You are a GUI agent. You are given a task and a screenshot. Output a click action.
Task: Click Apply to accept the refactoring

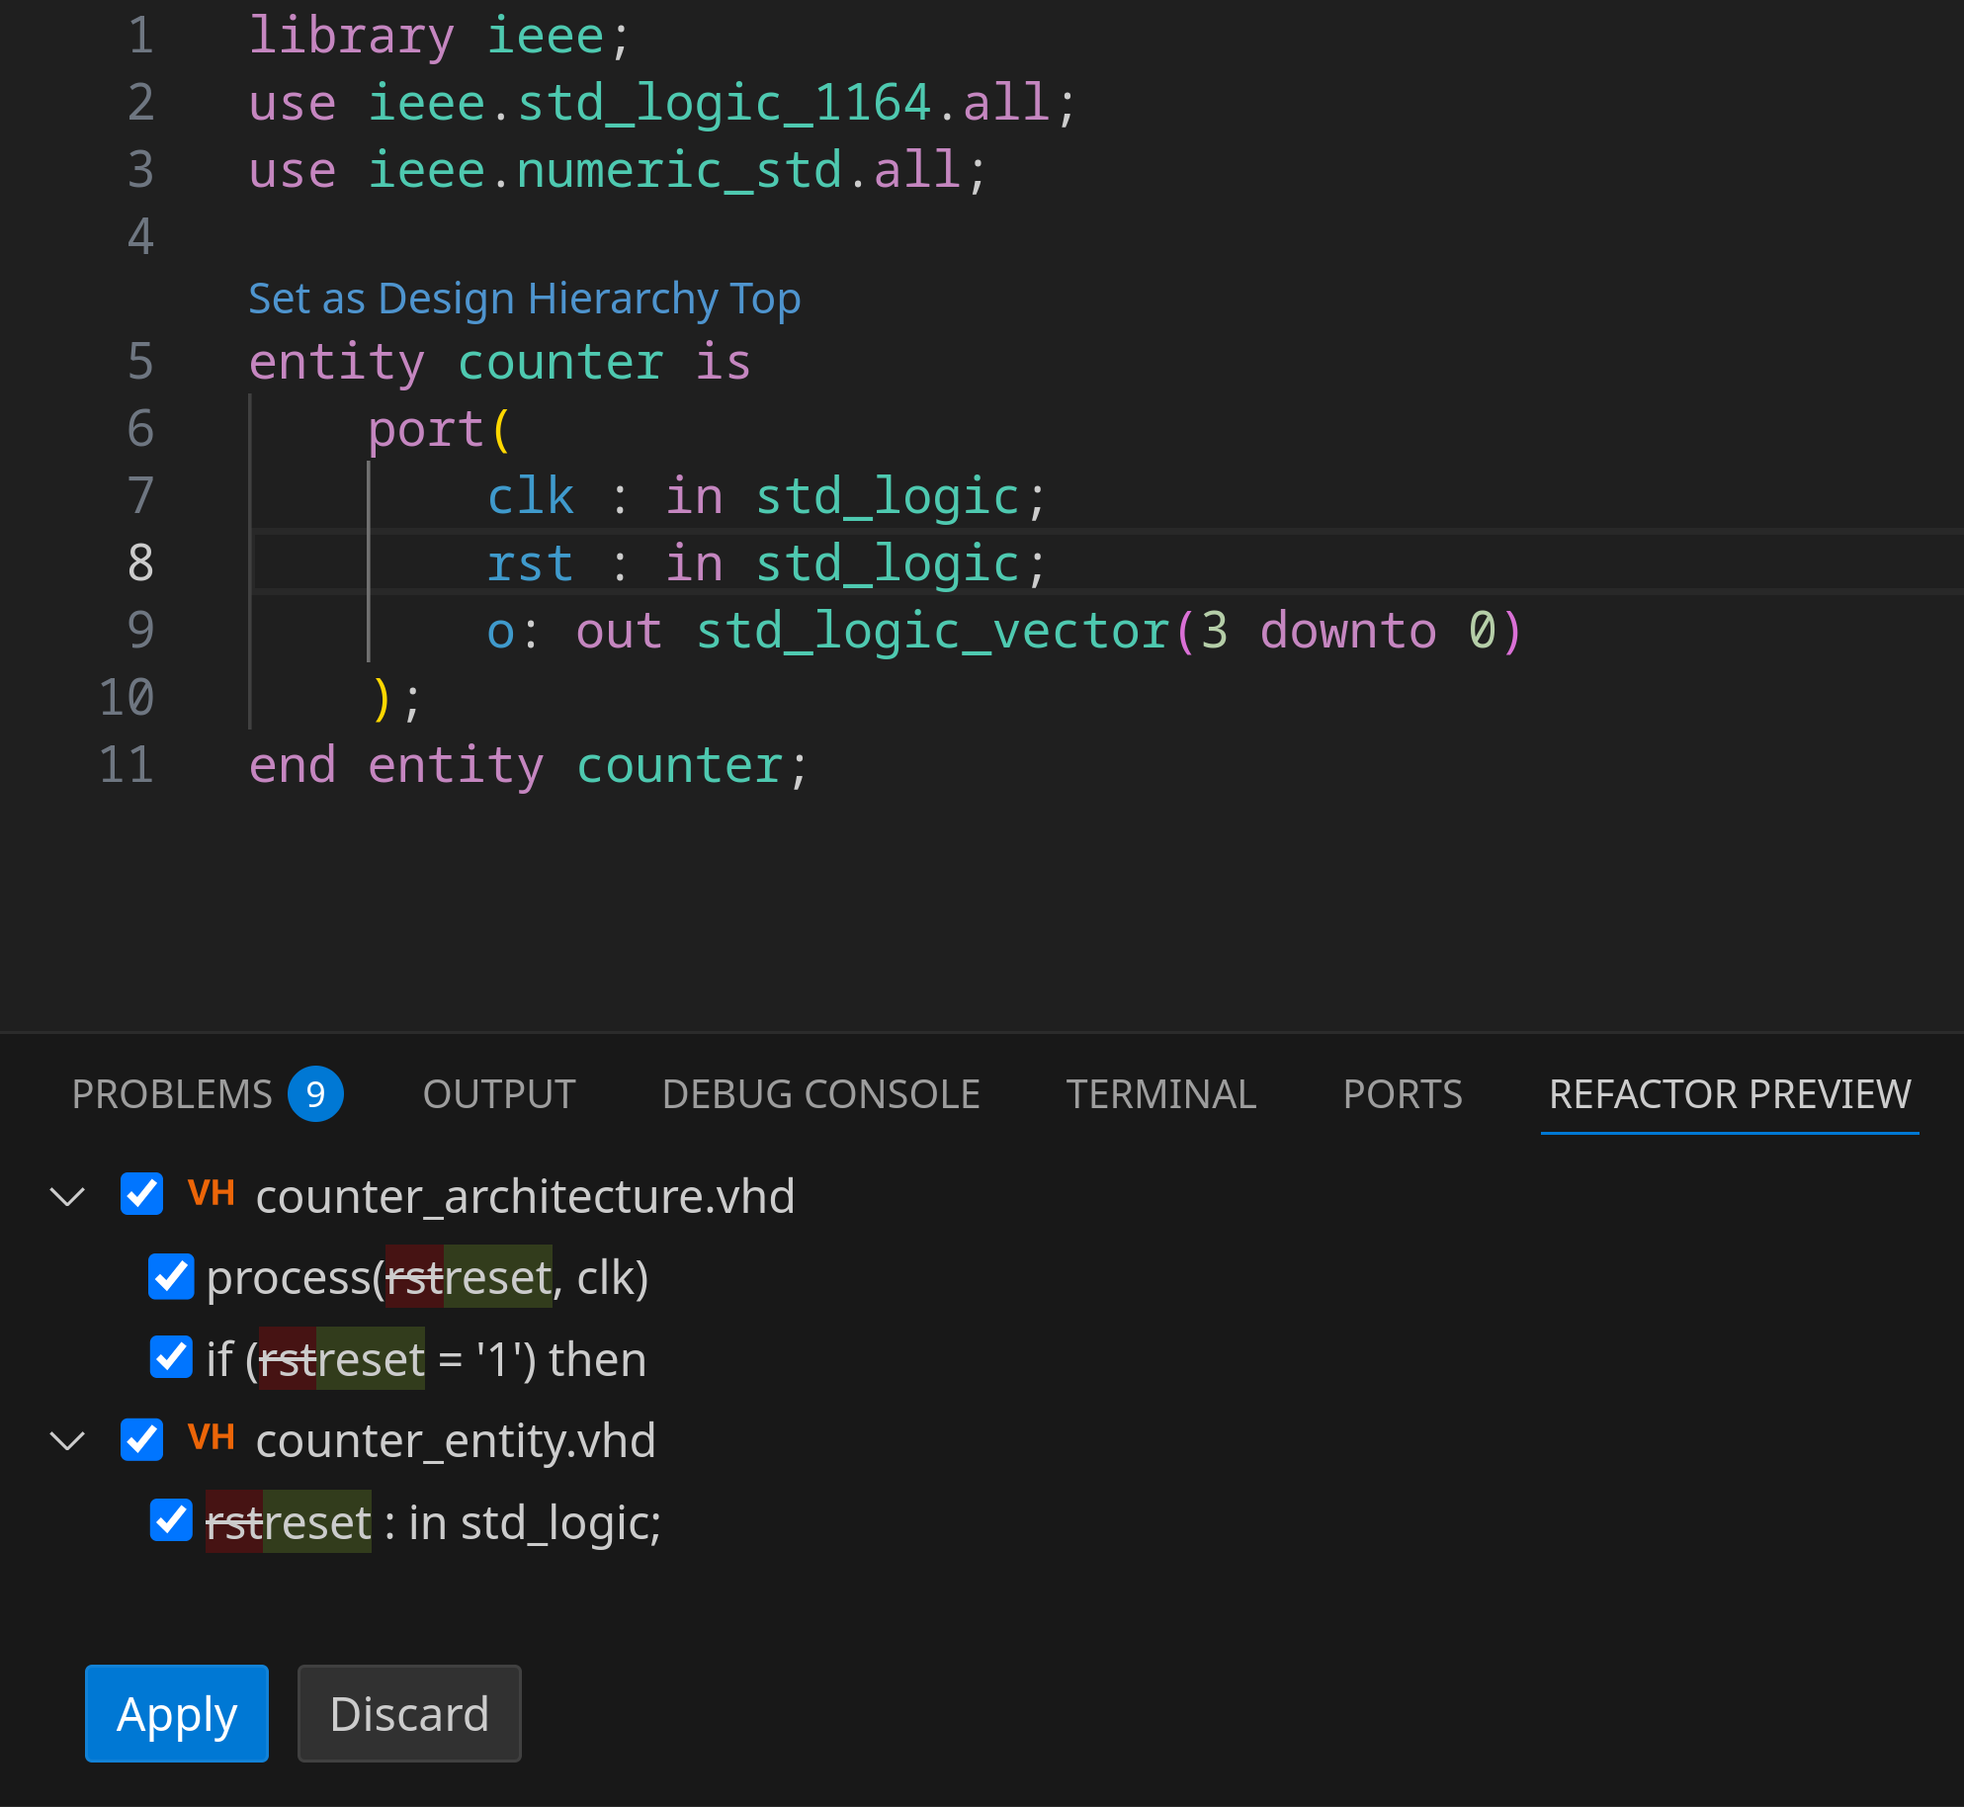(177, 1713)
